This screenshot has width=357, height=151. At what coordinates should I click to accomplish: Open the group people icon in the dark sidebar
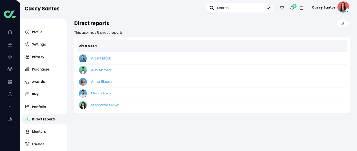[10, 69]
